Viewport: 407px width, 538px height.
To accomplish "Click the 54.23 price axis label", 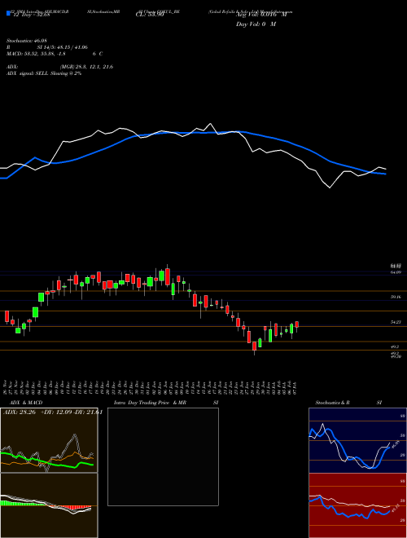I will click(396, 322).
